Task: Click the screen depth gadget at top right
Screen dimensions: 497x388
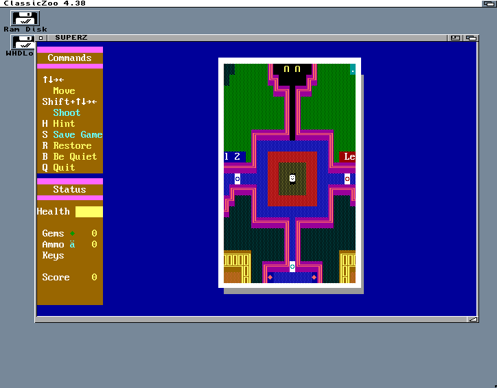Action: tap(489, 3)
